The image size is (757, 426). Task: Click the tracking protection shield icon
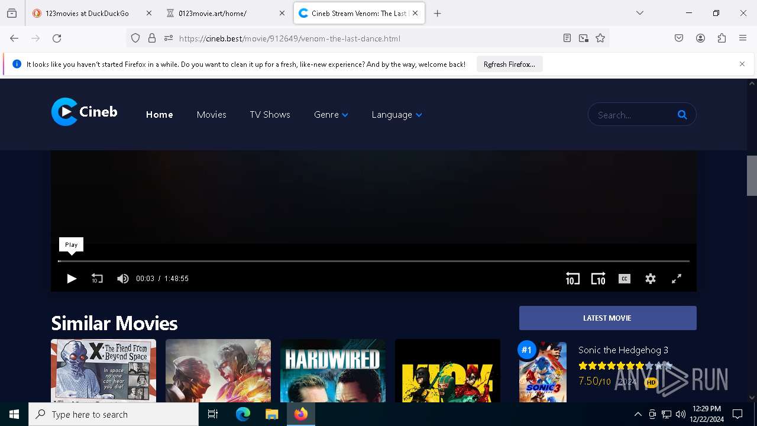135,38
